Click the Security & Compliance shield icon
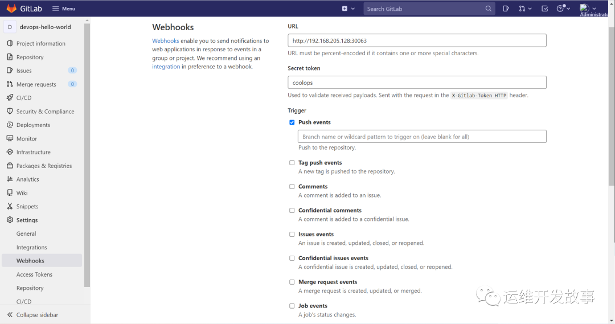Screen dimensions: 615x324 [x=10, y=112]
